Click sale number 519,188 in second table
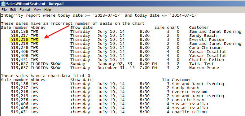 [20, 84]
